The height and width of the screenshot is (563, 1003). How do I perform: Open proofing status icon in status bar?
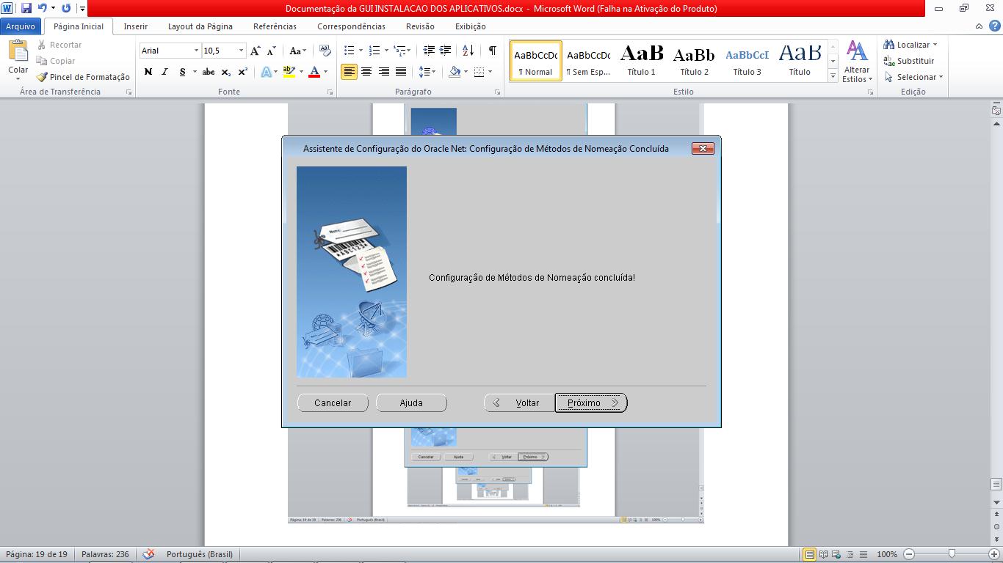[x=150, y=553]
